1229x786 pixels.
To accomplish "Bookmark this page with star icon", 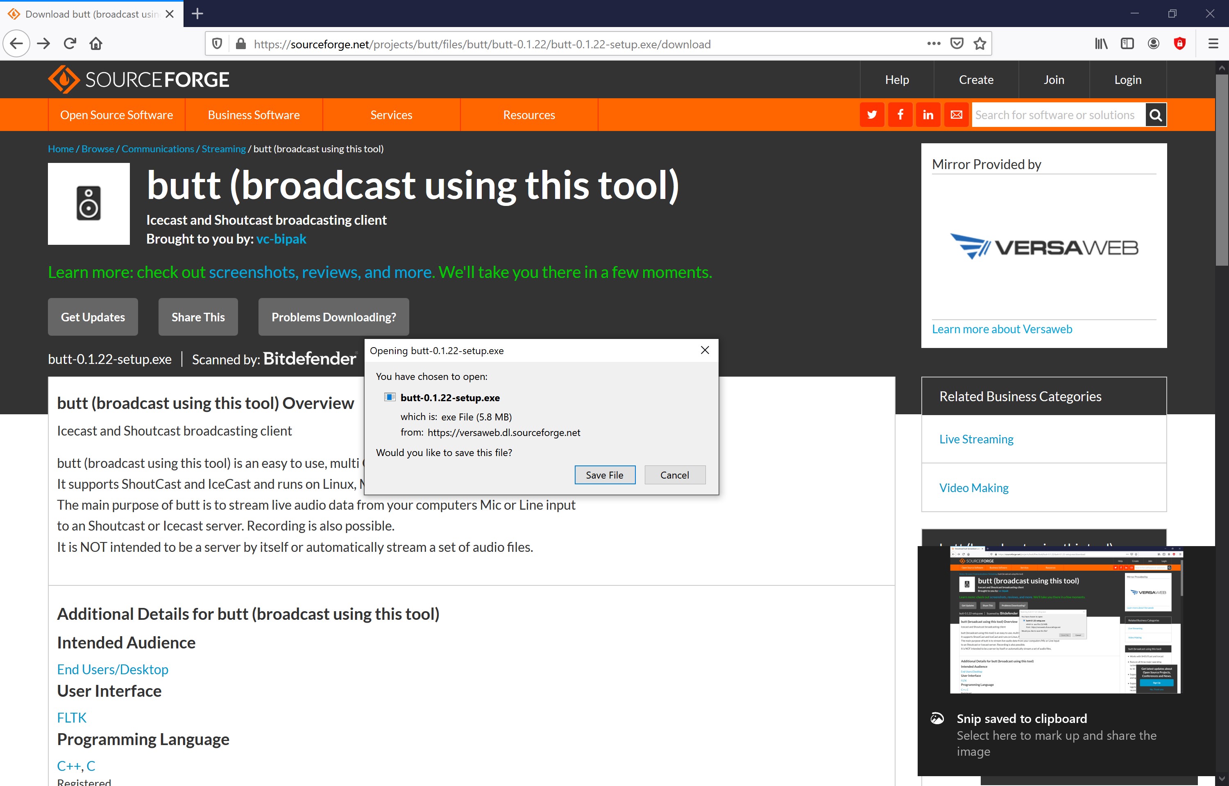I will (980, 44).
